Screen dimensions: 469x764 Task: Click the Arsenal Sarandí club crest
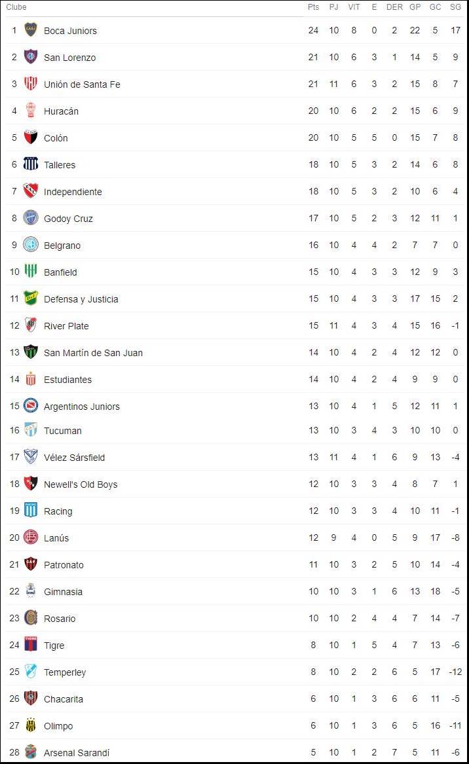point(30,752)
